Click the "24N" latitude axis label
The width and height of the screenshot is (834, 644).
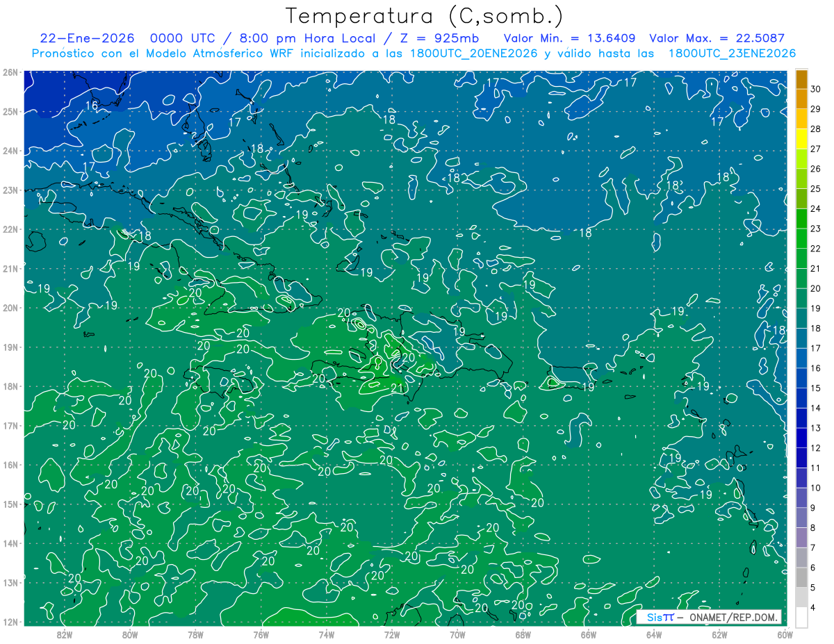pos(10,151)
